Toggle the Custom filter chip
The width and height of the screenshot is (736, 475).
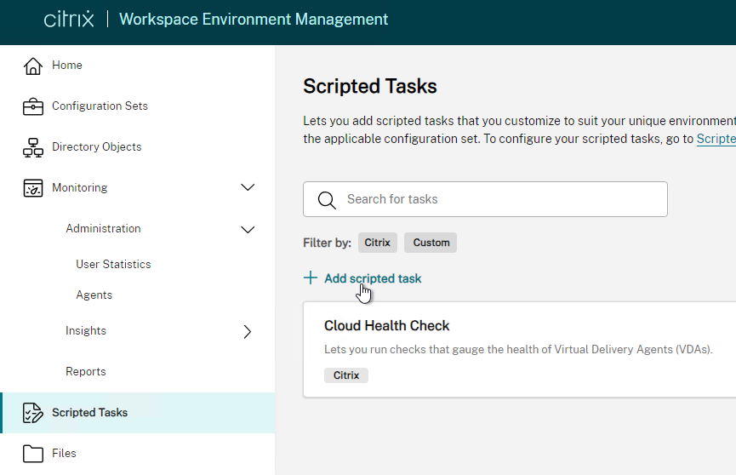431,243
